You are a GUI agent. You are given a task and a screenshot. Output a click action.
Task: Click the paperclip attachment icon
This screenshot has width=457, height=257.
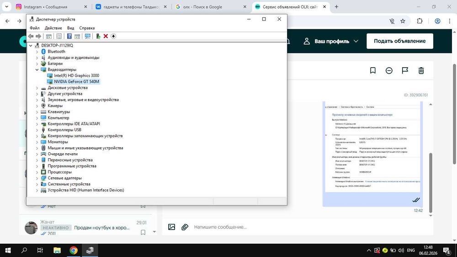pyautogui.click(x=185, y=227)
